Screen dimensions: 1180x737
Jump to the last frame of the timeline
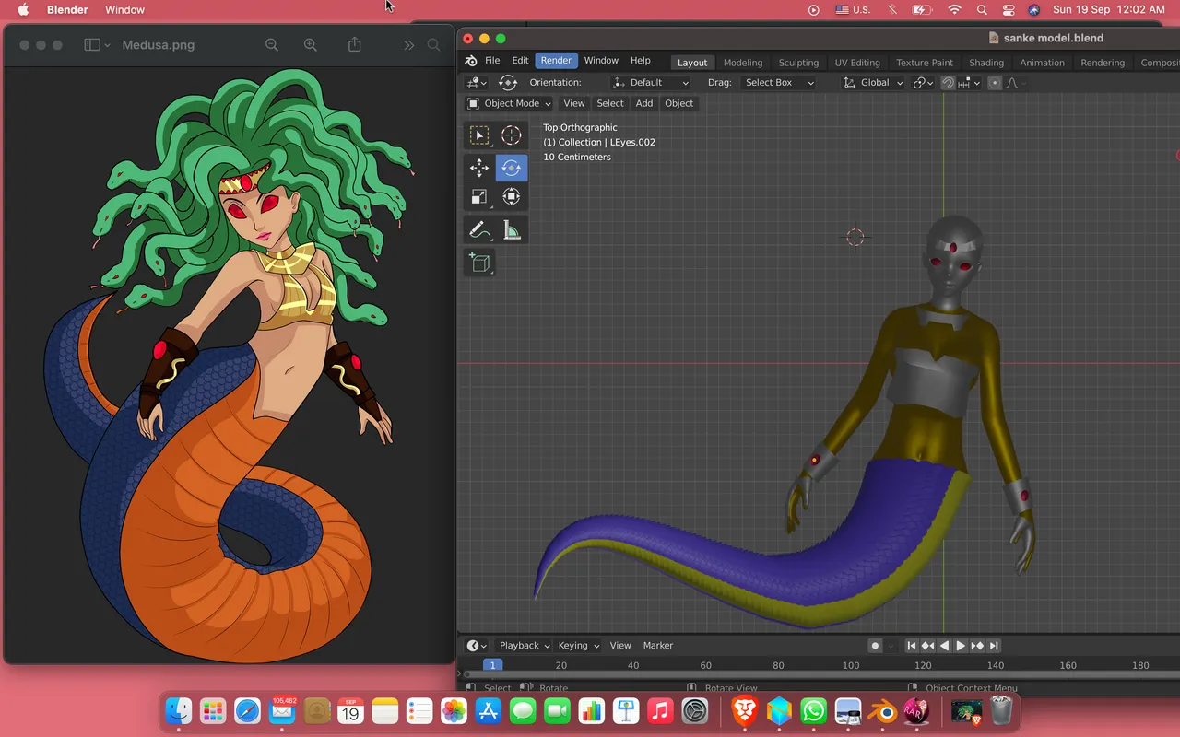(x=994, y=646)
